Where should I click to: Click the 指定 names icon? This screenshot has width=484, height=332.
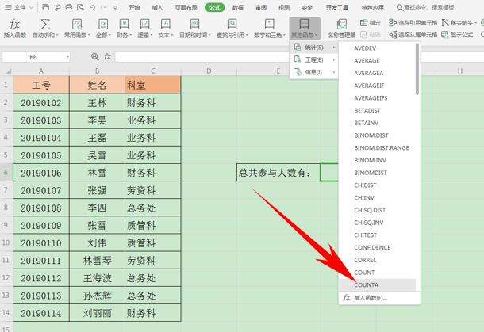[x=363, y=22]
